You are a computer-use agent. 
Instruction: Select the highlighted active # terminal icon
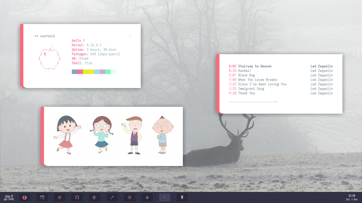point(165,197)
